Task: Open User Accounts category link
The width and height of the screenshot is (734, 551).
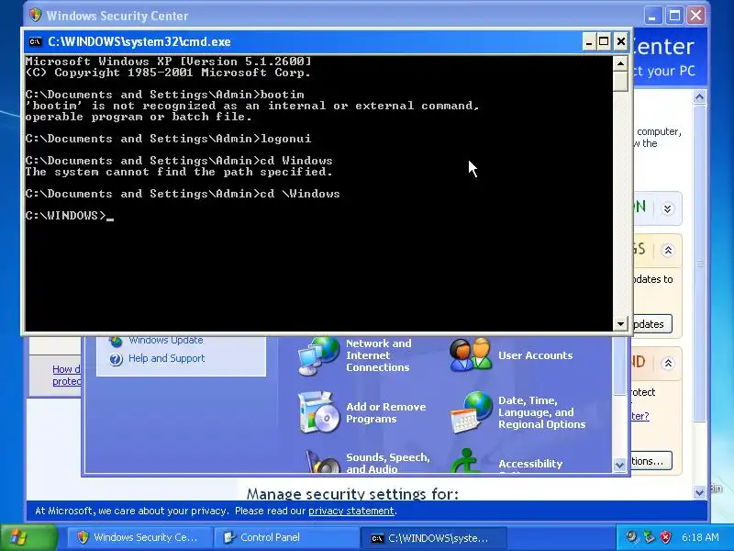Action: [x=535, y=355]
